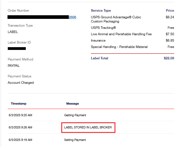This screenshot has height=147, width=185.
Task: Click the redacted Label Broker ID value
Action: point(17,49)
